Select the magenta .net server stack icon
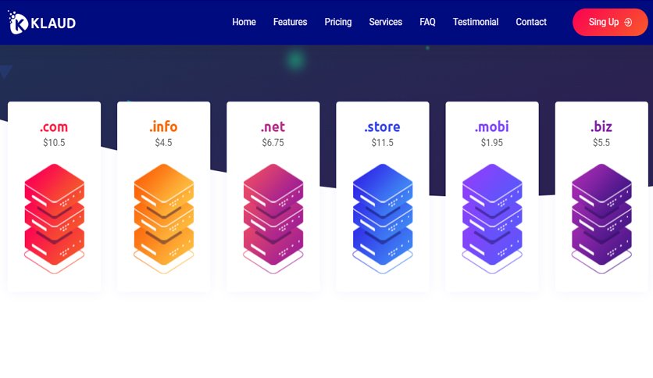653x378 pixels. pos(273,219)
